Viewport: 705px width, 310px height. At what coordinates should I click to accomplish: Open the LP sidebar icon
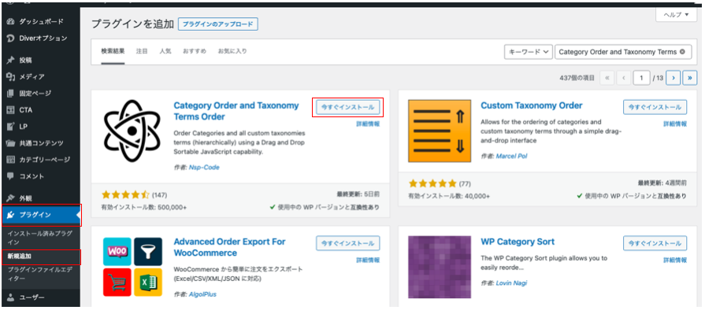click(11, 127)
